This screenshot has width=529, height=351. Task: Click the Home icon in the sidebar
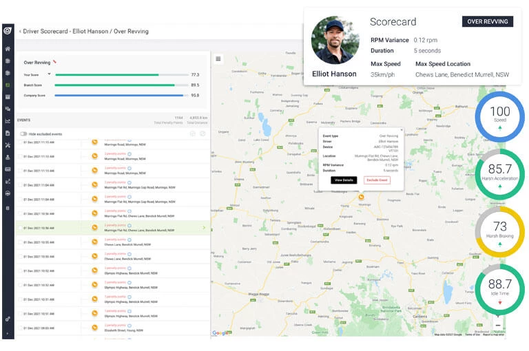point(8,49)
